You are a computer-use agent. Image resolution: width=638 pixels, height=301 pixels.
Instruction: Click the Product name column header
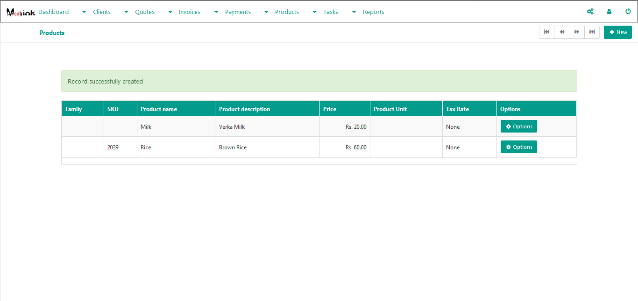[x=159, y=109]
